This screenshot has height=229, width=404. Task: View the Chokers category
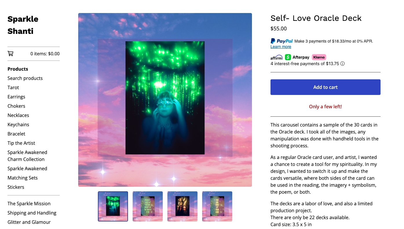click(x=16, y=106)
